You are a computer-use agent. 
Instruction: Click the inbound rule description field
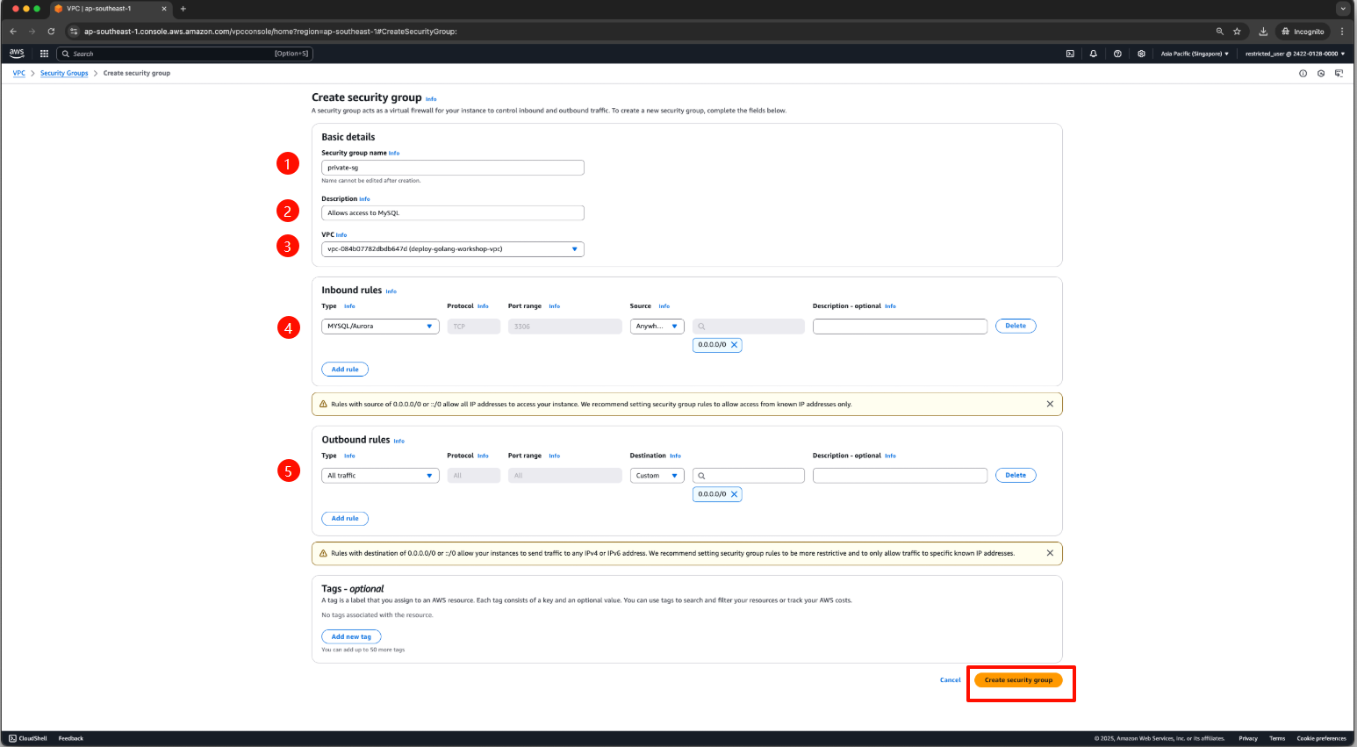[x=900, y=327]
